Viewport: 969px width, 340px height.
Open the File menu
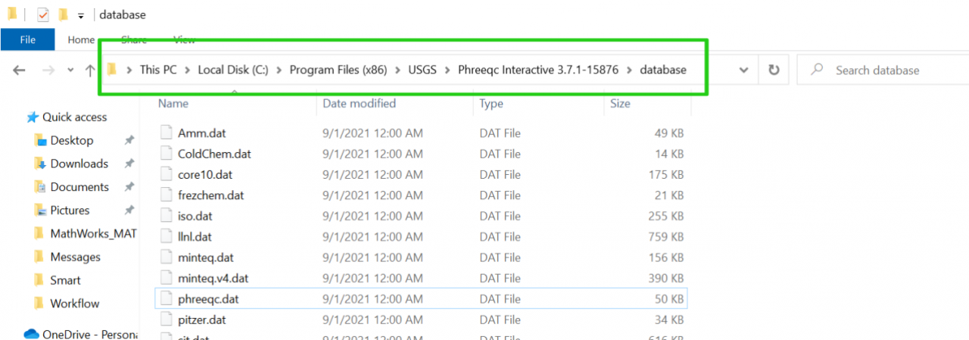pos(27,39)
